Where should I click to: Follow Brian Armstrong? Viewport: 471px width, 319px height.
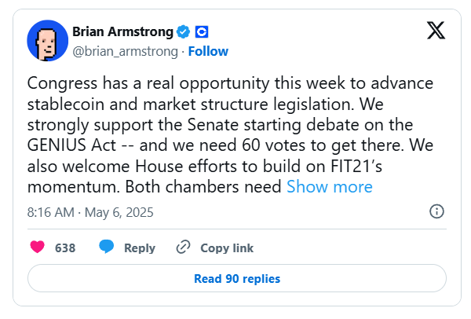point(208,51)
